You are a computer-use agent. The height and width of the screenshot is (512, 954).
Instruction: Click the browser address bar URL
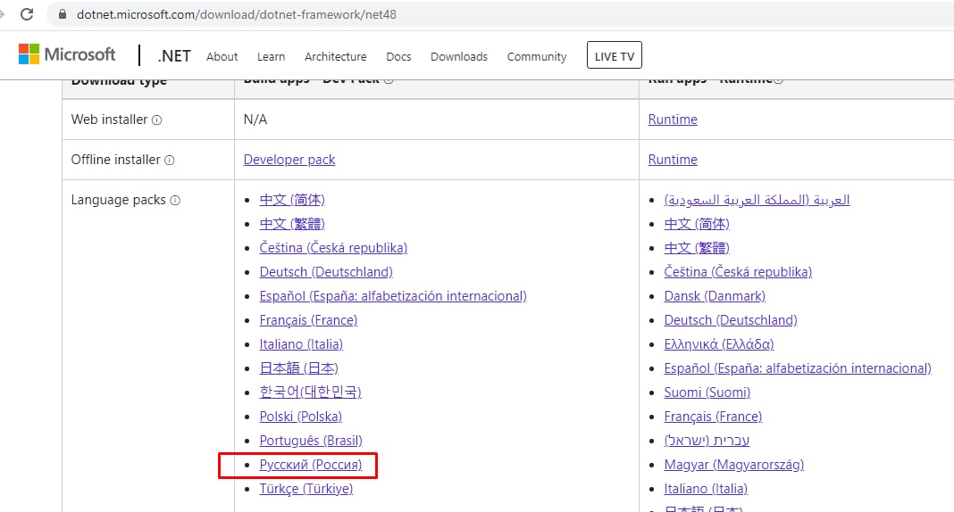[236, 14]
